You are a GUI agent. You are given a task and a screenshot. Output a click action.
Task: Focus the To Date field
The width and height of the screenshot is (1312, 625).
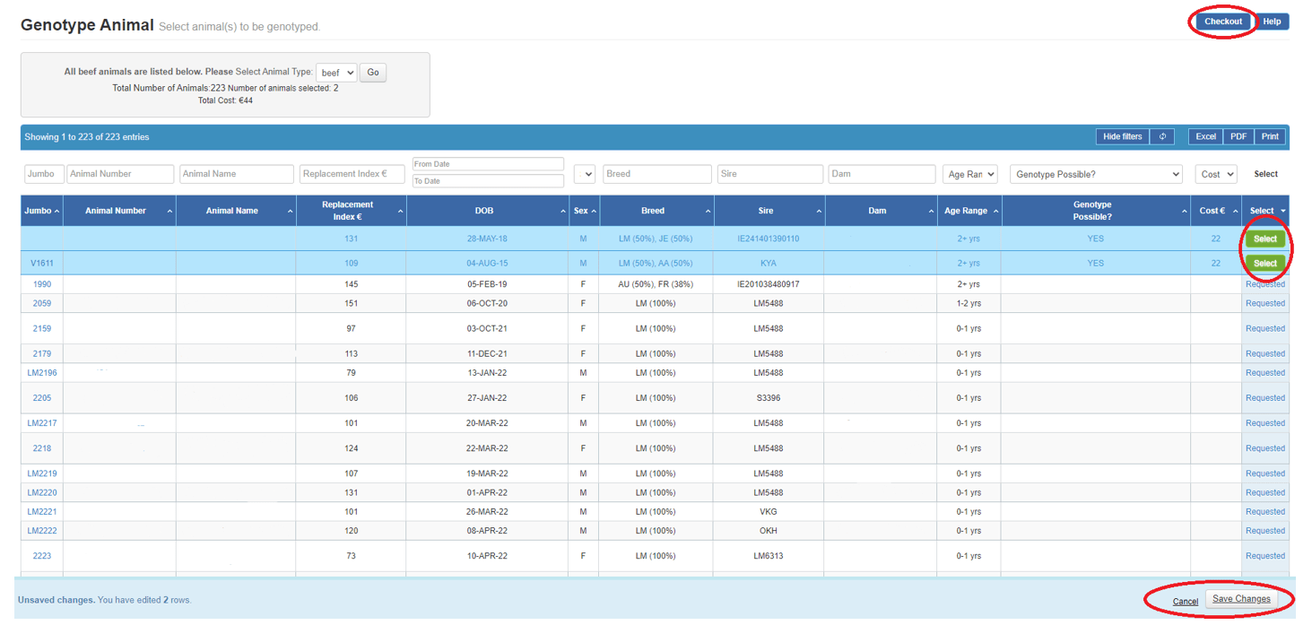tap(488, 181)
